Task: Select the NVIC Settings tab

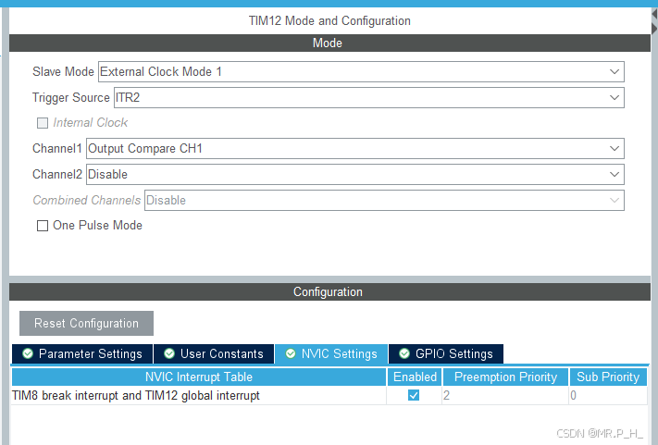Action: 331,354
